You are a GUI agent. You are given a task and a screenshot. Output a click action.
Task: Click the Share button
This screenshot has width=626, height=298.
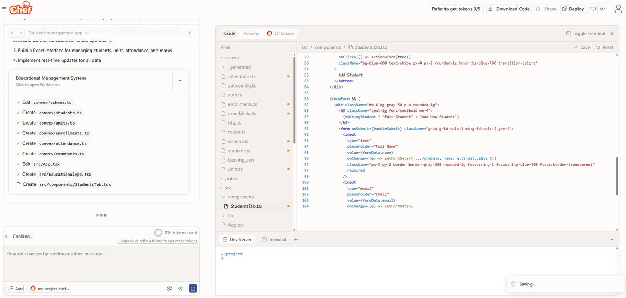tap(546, 9)
